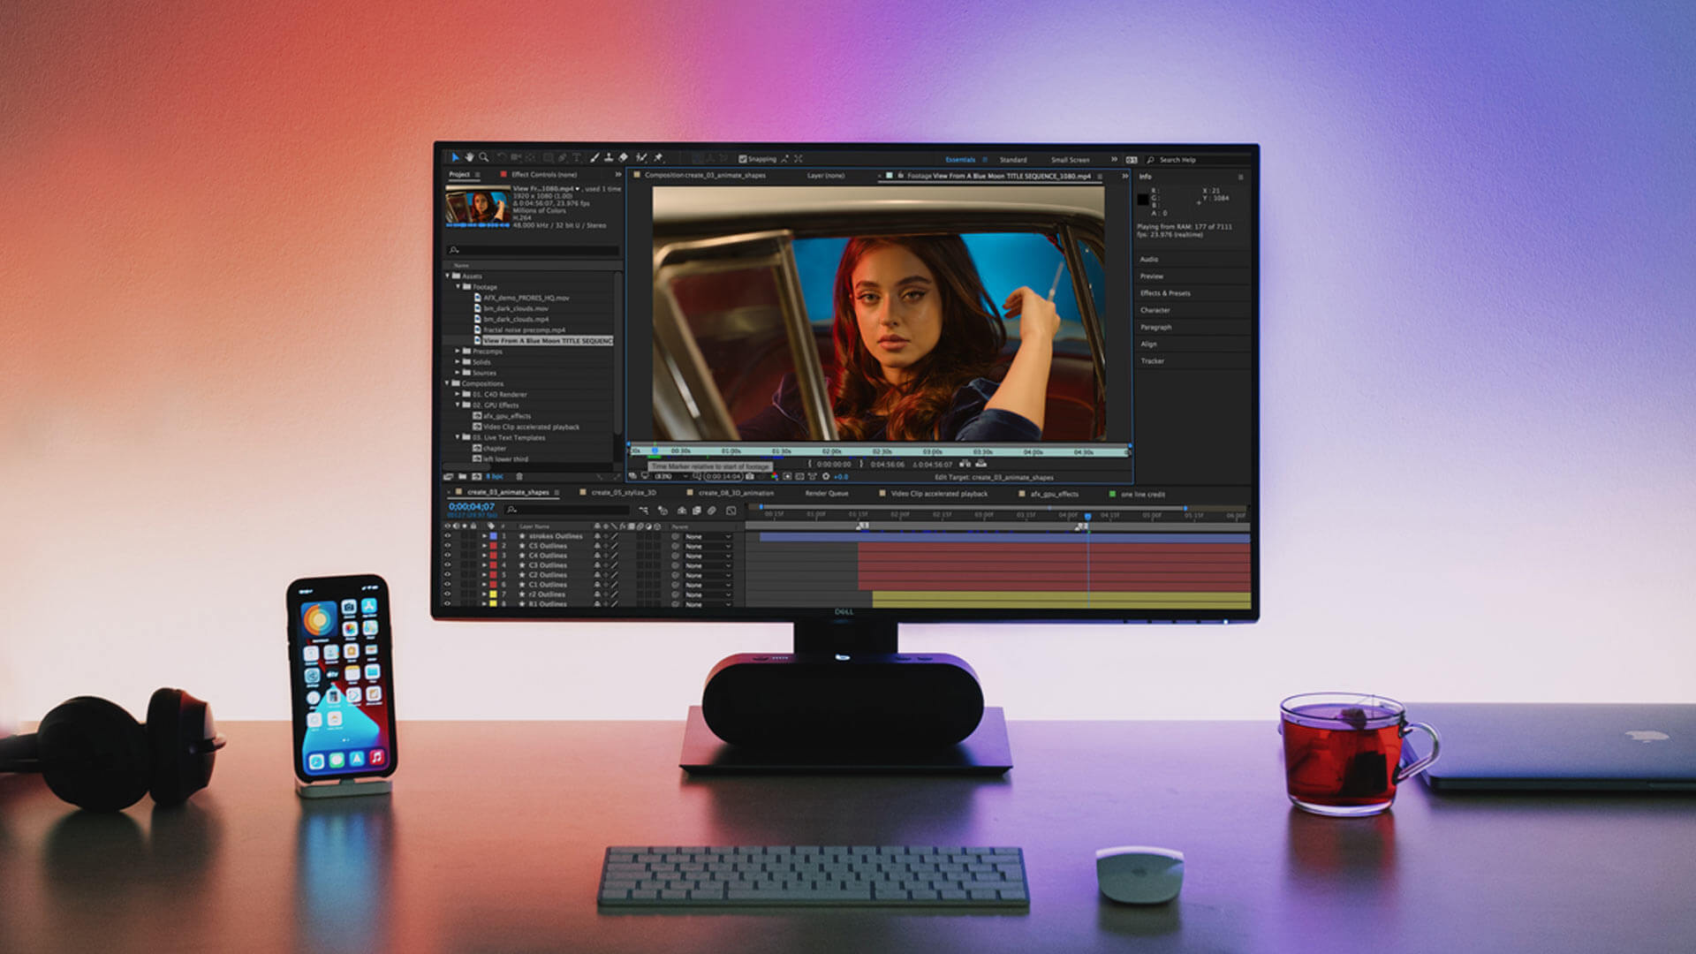
Task: Hide the C4 Outlines layer
Action: [x=448, y=556]
